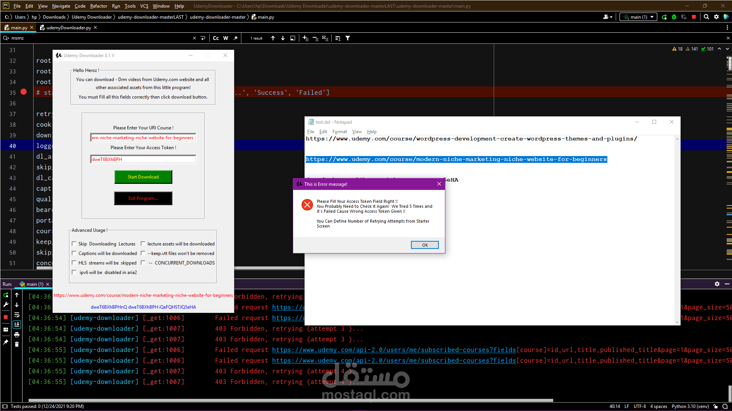Viewport: 732px width, 411px height.
Task: Clear the console with the trash icon
Action: [x=17, y=344]
